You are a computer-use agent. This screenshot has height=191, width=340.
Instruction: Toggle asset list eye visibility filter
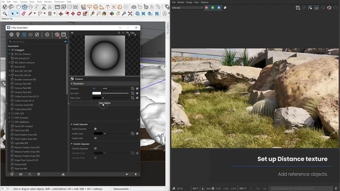(65, 41)
